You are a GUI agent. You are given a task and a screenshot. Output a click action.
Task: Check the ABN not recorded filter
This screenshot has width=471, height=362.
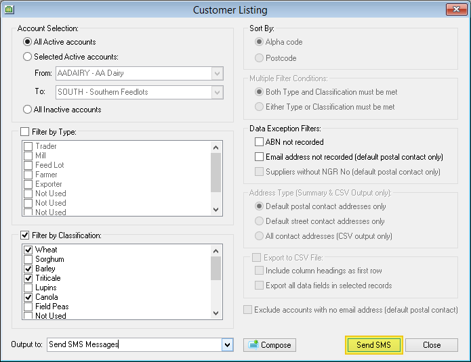coord(259,142)
